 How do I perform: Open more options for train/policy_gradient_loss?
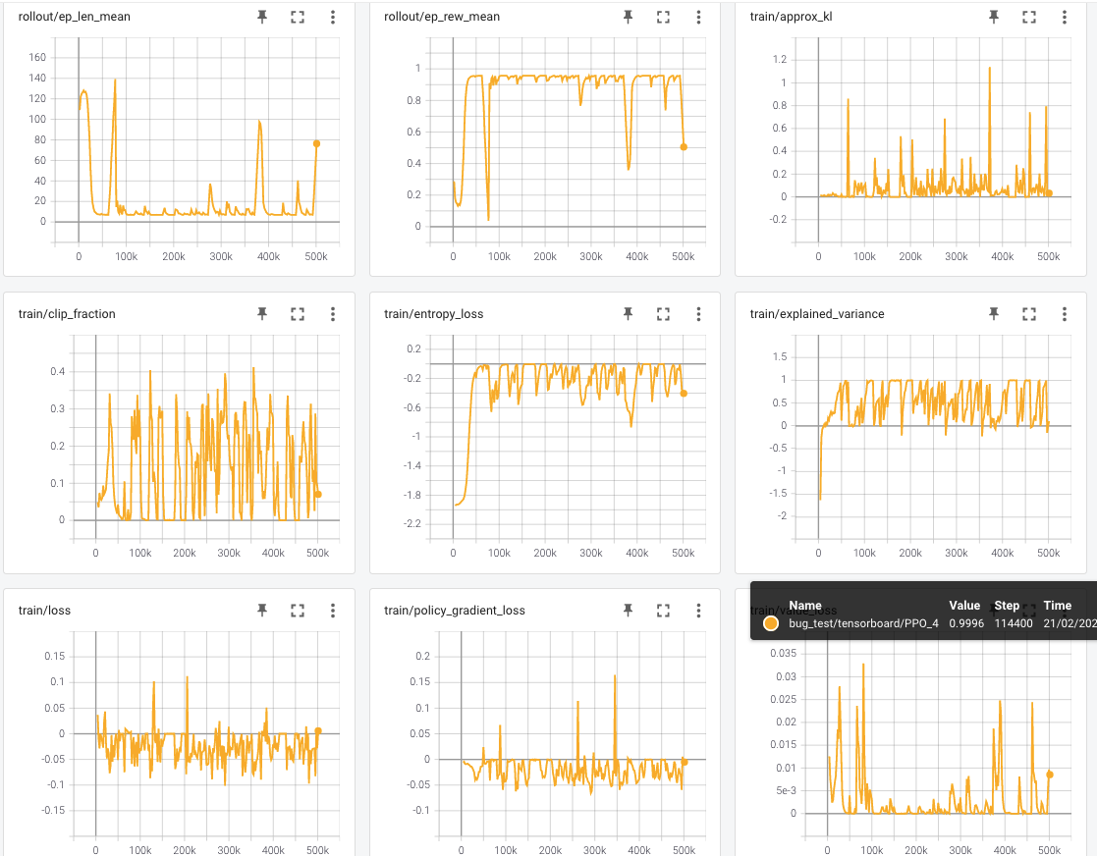pos(698,611)
